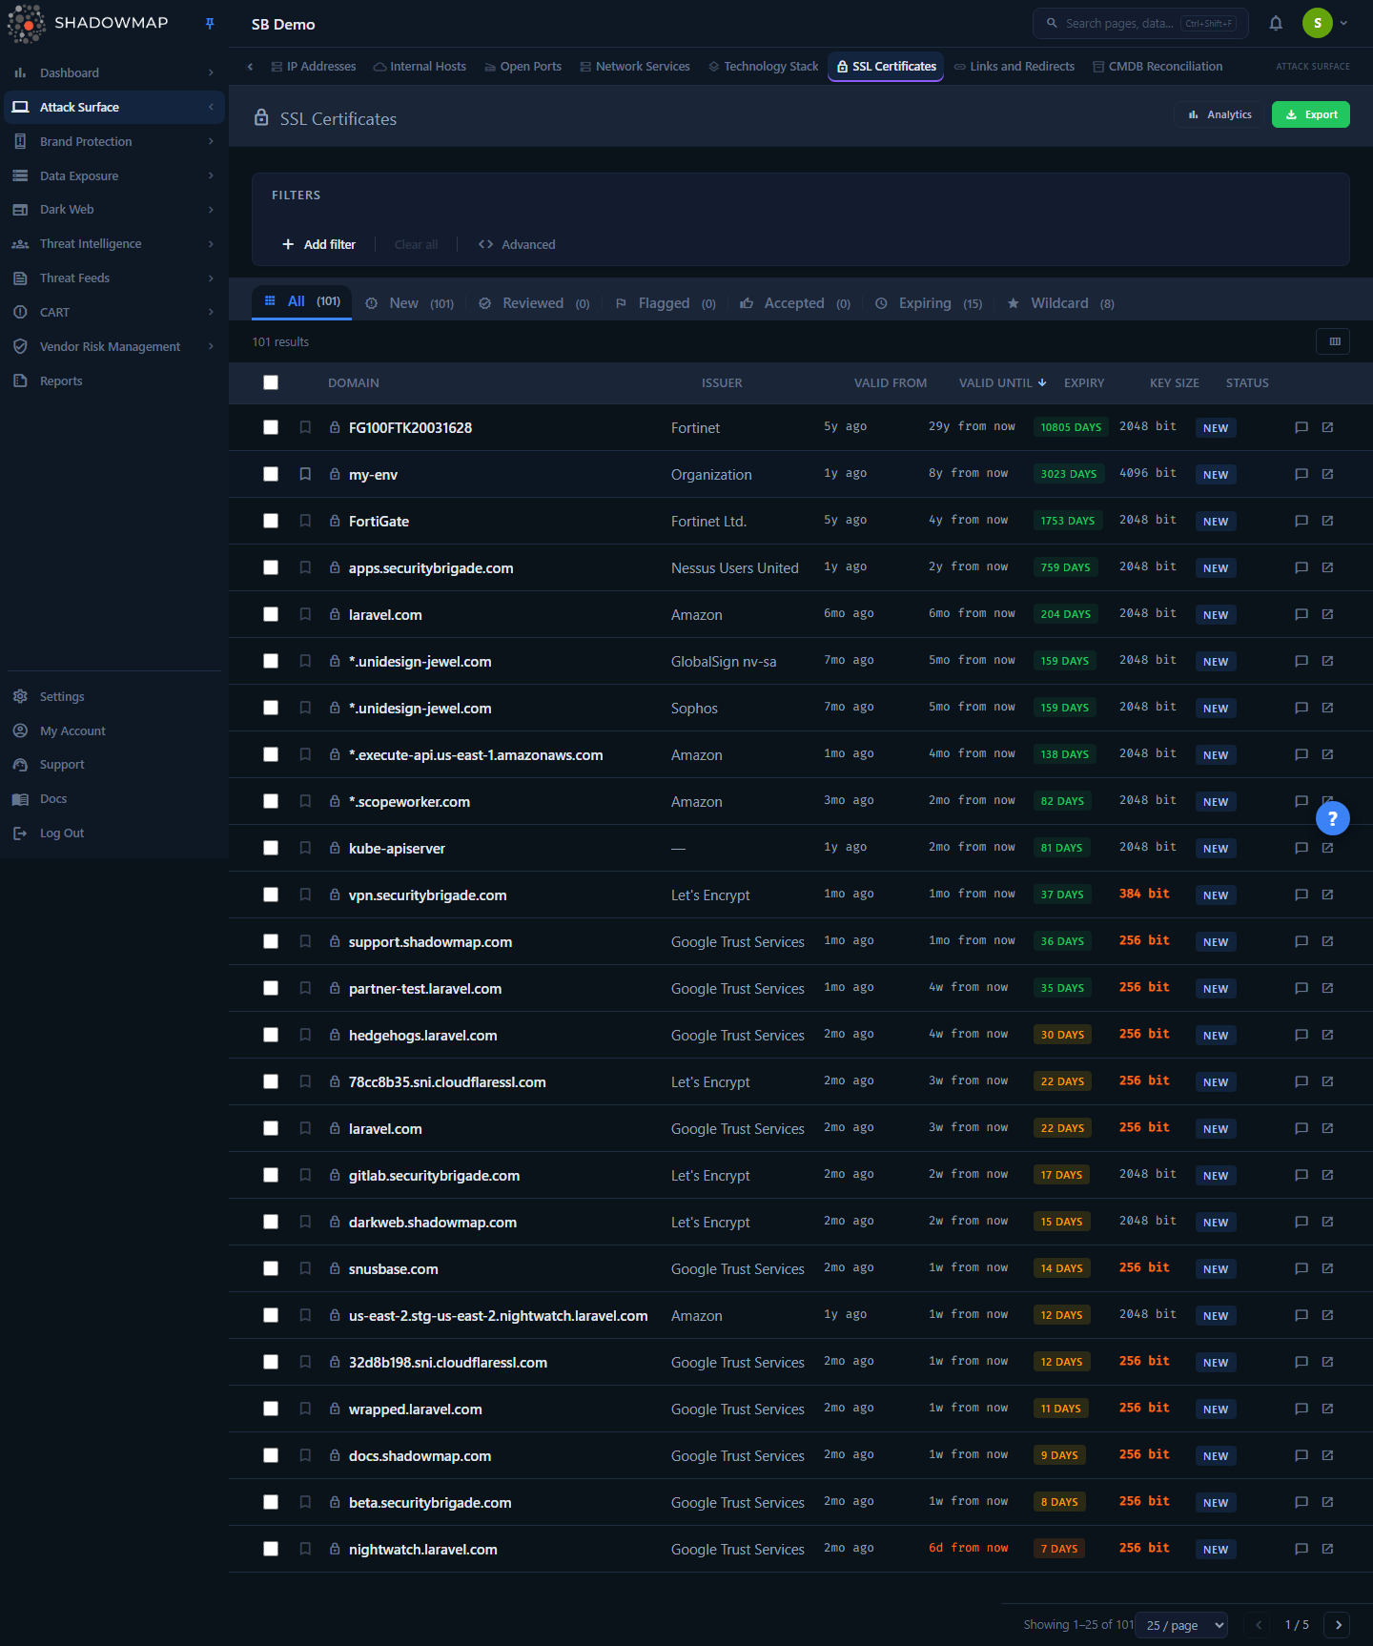Viewport: 1373px width, 1646px height.
Task: Open FG100FTK20031628 details in new window
Action: [x=1327, y=427]
